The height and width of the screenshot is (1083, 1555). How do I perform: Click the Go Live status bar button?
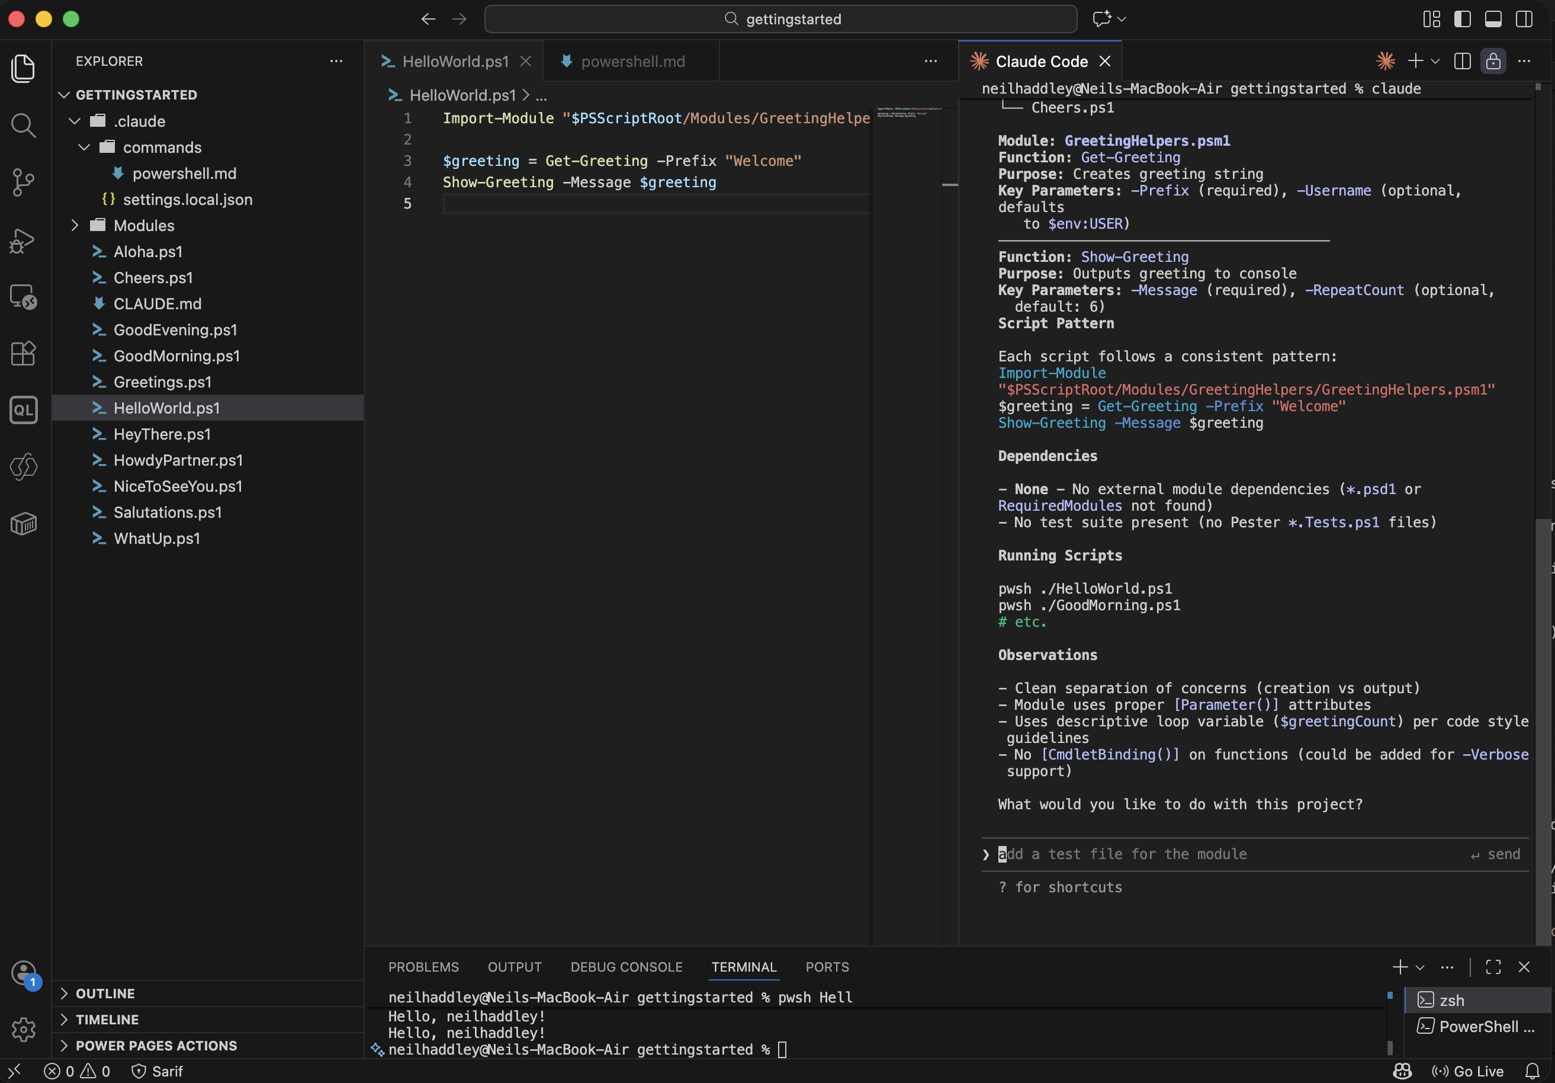(x=1467, y=1071)
